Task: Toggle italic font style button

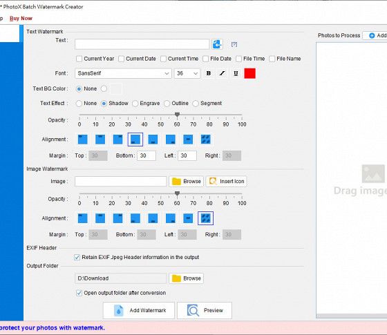Action: (222, 73)
